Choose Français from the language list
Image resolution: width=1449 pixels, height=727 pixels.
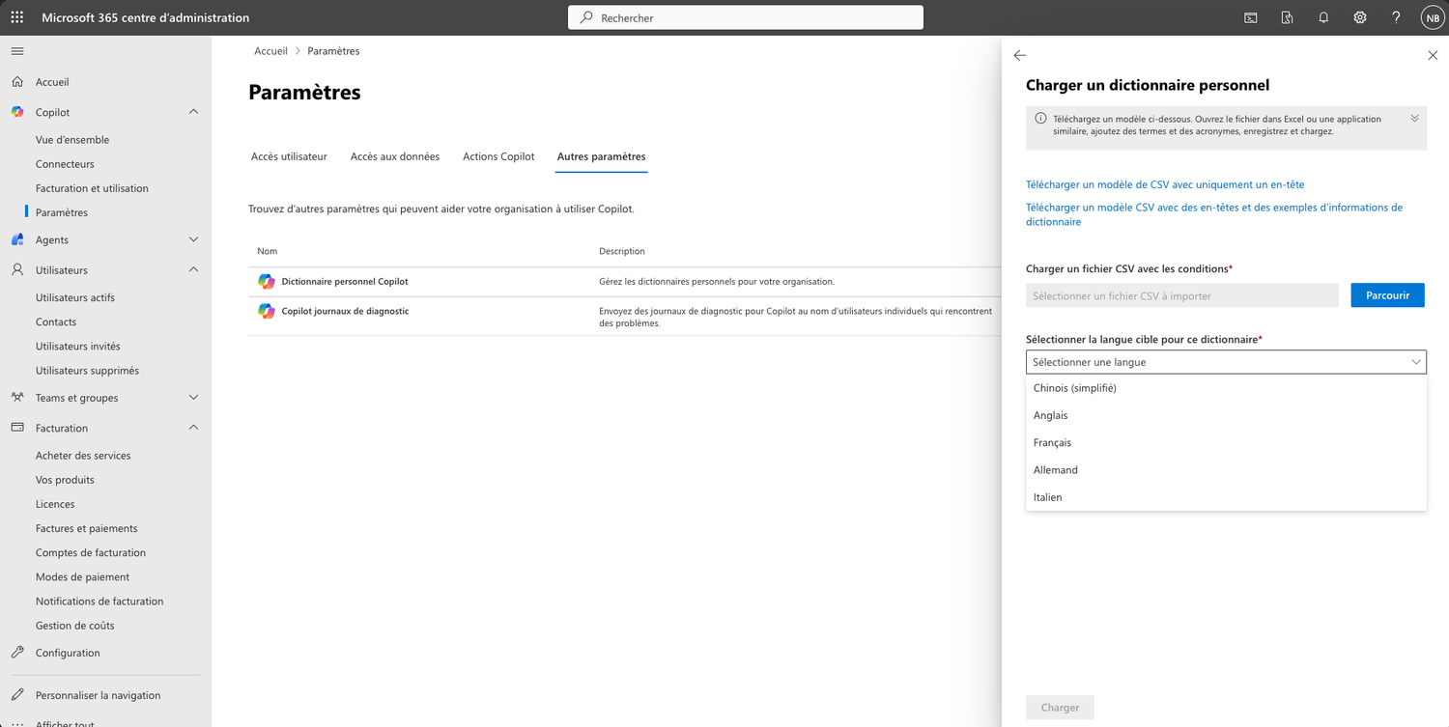[x=1052, y=442]
